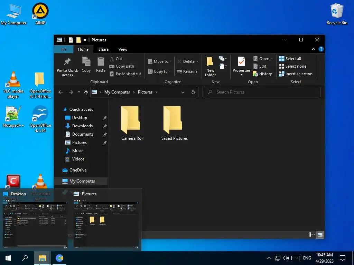The image size is (354, 265).
Task: Open History in ribbon
Action: [262, 74]
